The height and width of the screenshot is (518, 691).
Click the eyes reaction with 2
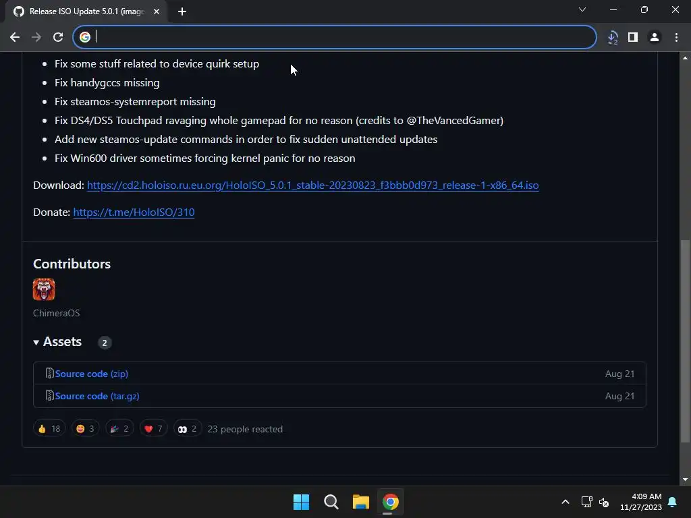click(188, 428)
